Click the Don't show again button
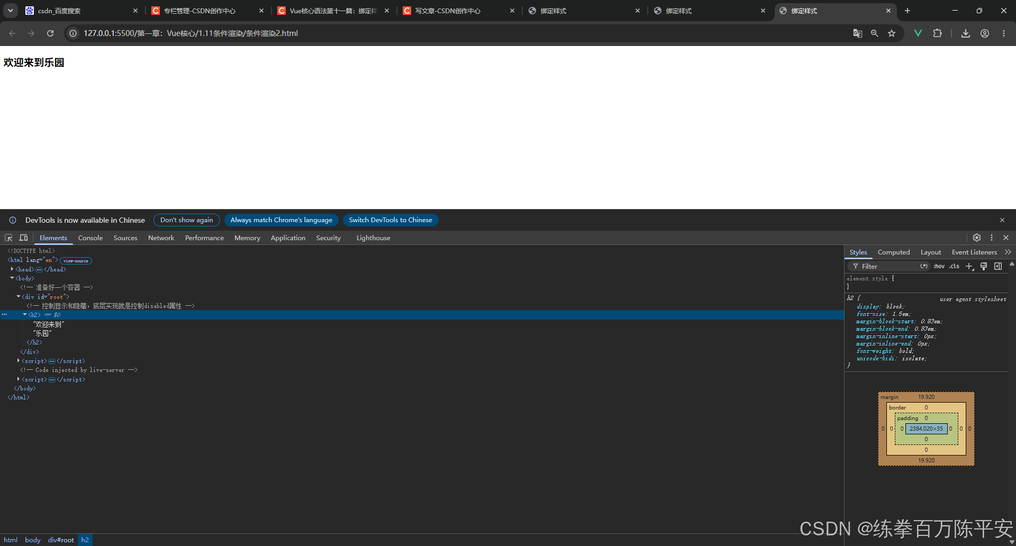1016x546 pixels. 187,220
